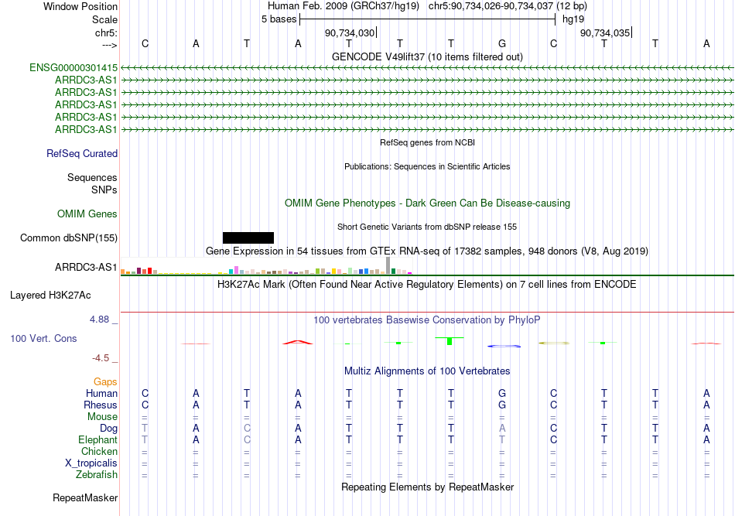This screenshot has width=735, height=516.
Task: Click the RepeatMasker track label
Action: tap(85, 498)
